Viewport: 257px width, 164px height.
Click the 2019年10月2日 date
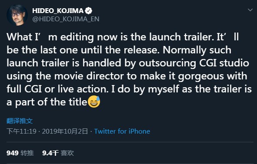65,131
